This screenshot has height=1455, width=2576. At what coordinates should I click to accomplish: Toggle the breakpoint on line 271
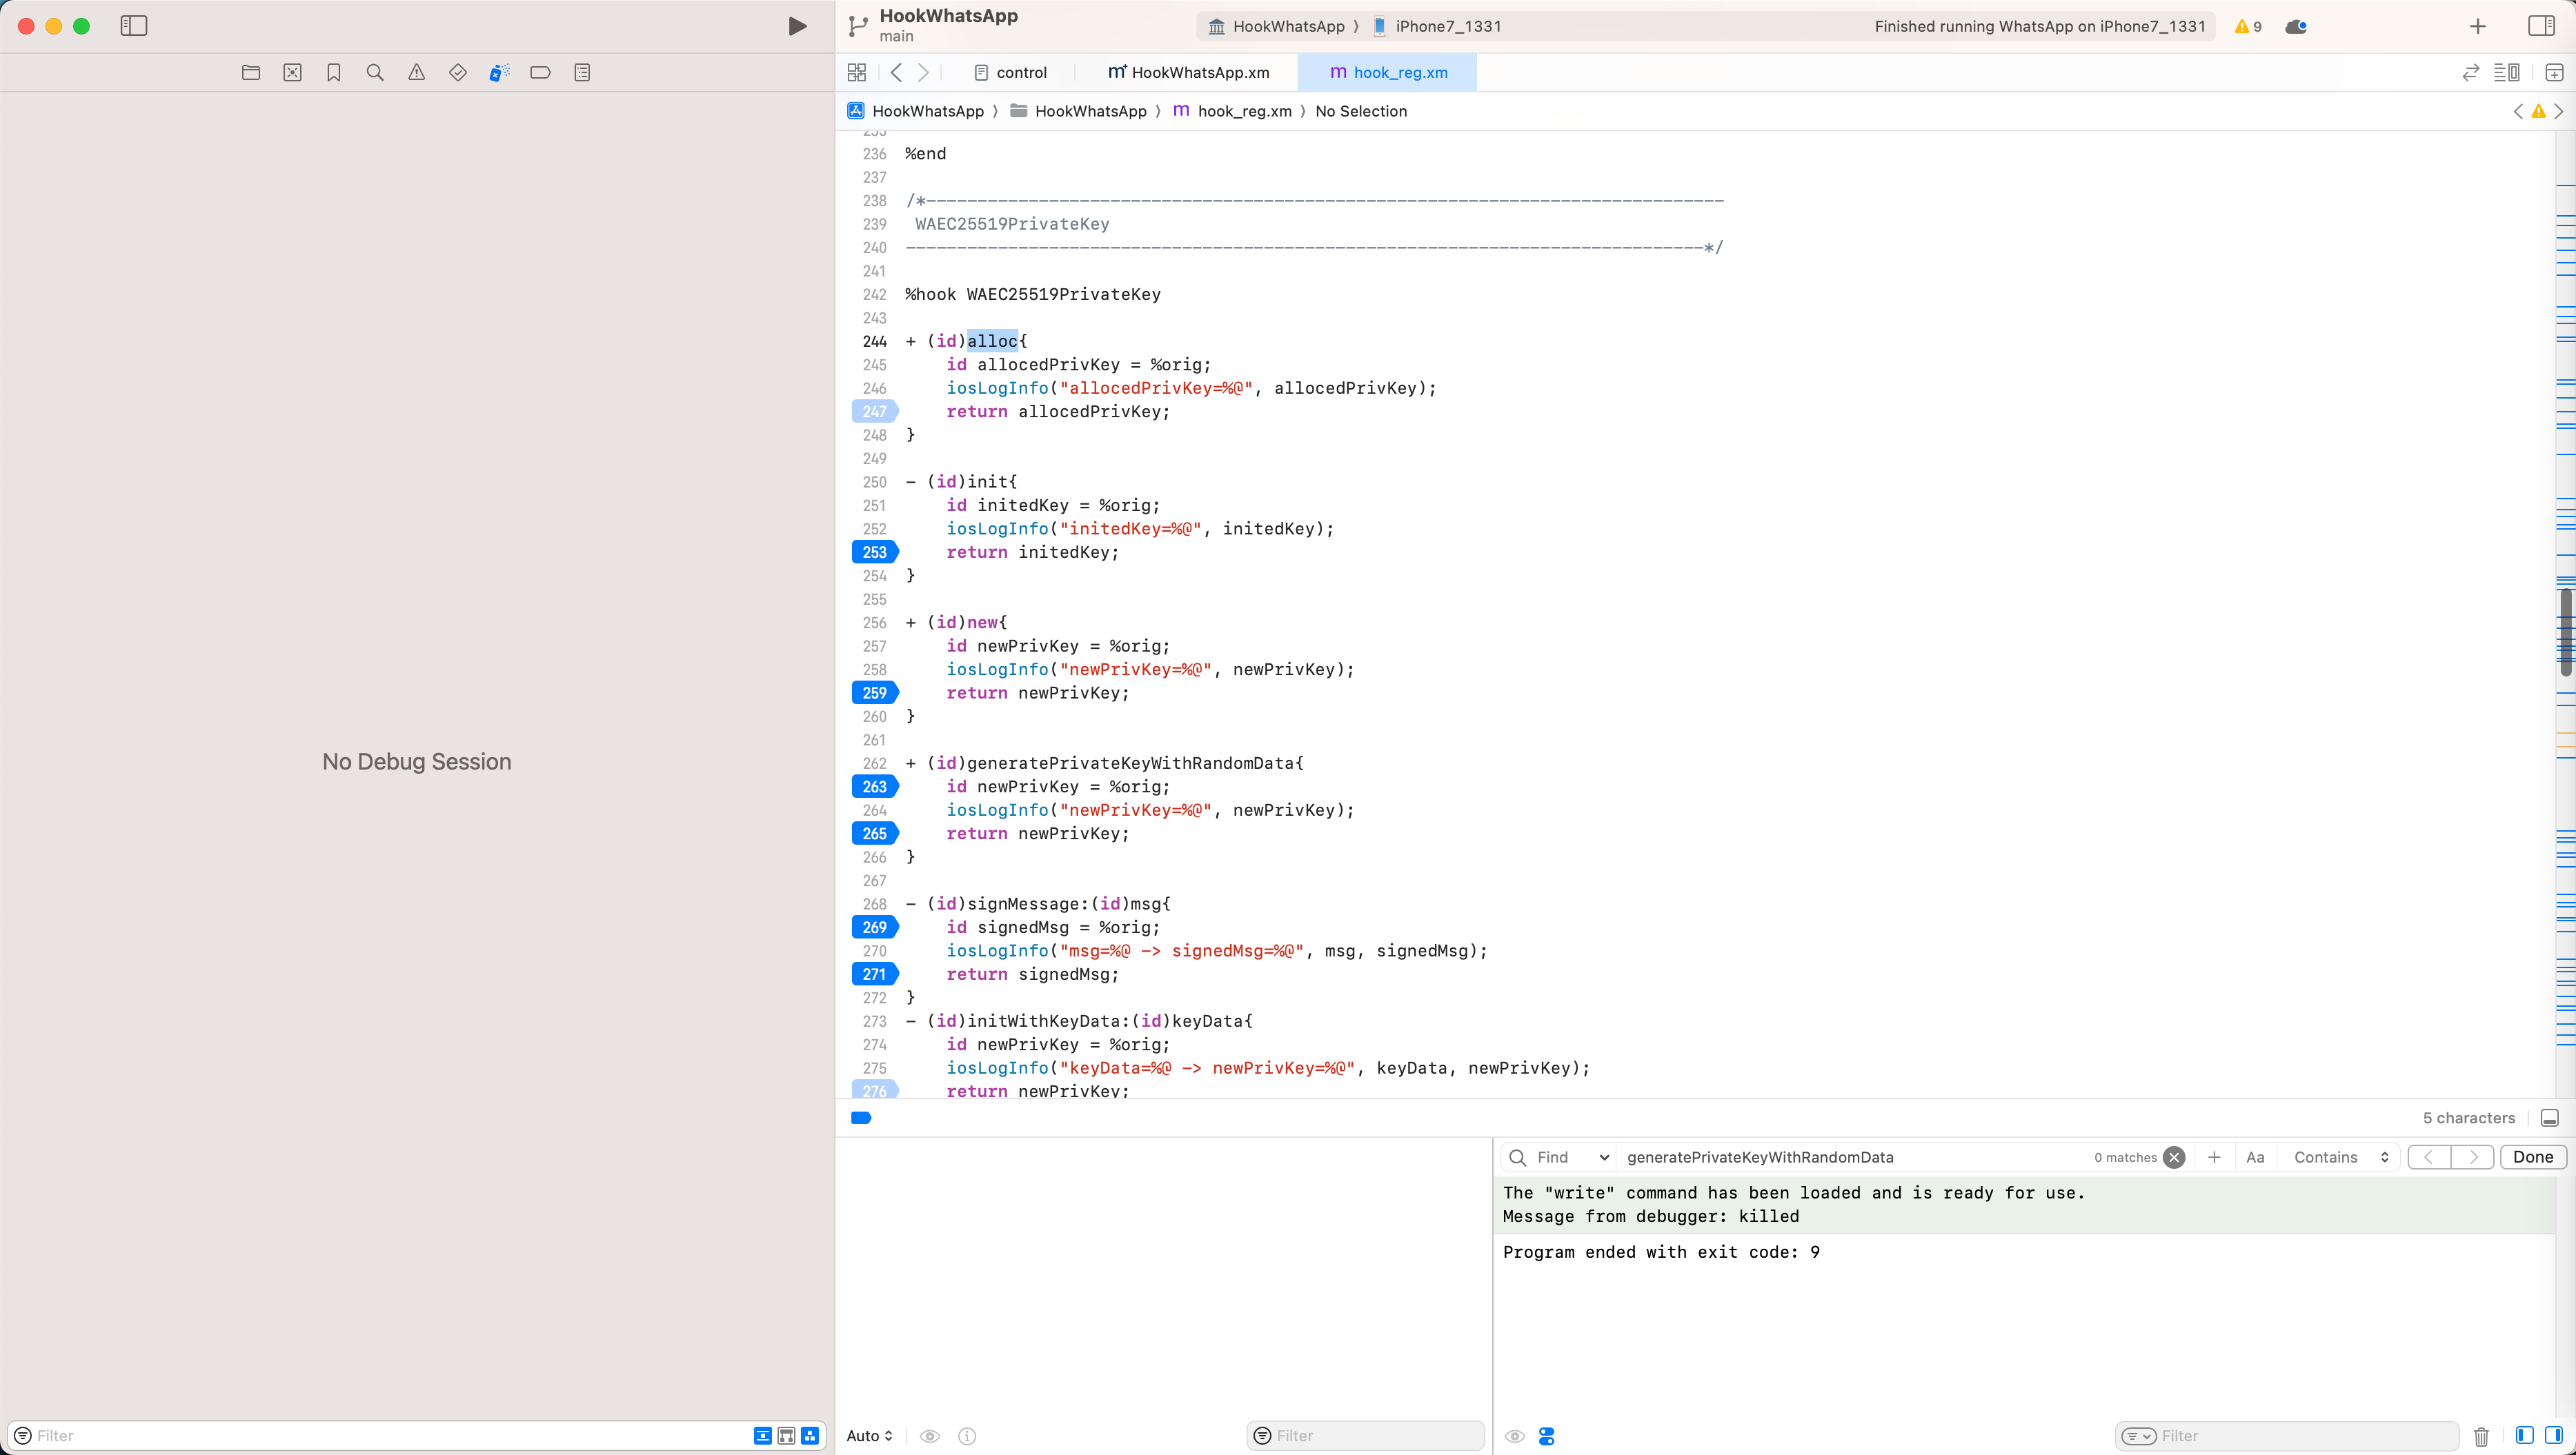click(x=875, y=974)
